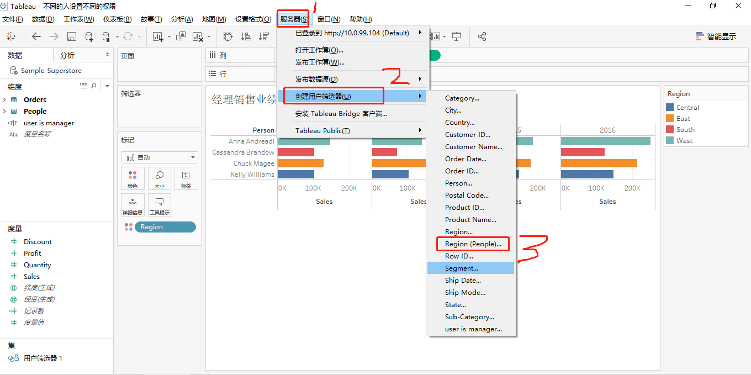The height and width of the screenshot is (375, 751).
Task: Select the Add New Data Source icon
Action: click(89, 36)
